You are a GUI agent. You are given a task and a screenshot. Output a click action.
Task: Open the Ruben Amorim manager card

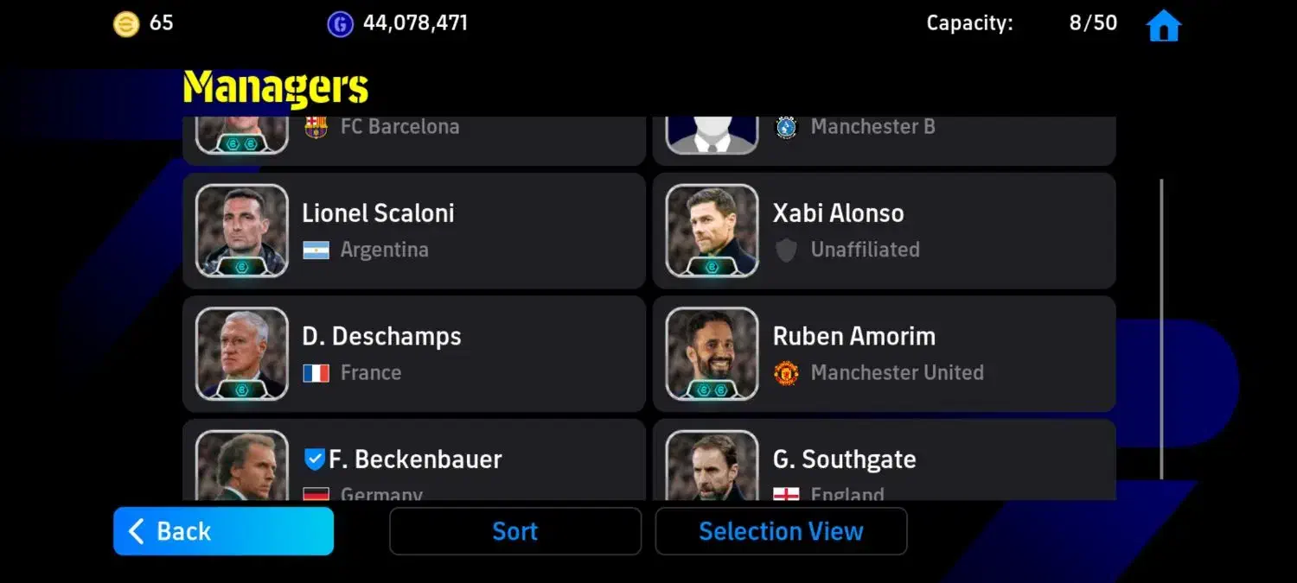(x=885, y=354)
